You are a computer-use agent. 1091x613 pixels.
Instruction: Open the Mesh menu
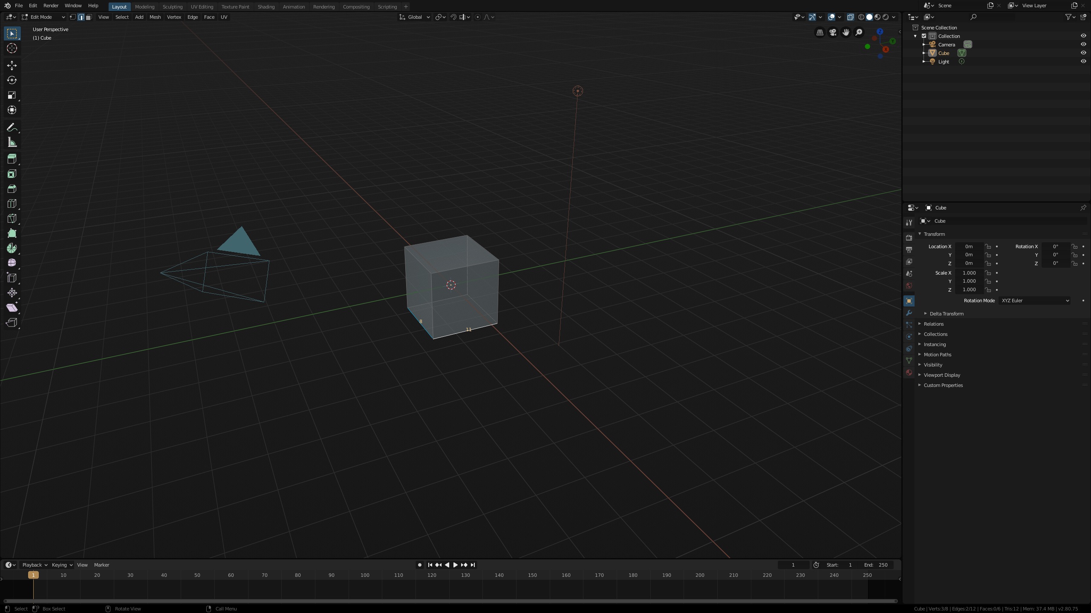point(155,17)
